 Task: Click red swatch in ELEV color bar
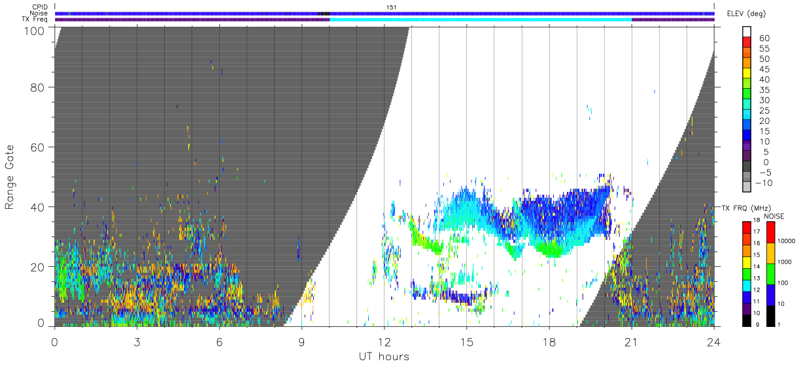[748, 42]
